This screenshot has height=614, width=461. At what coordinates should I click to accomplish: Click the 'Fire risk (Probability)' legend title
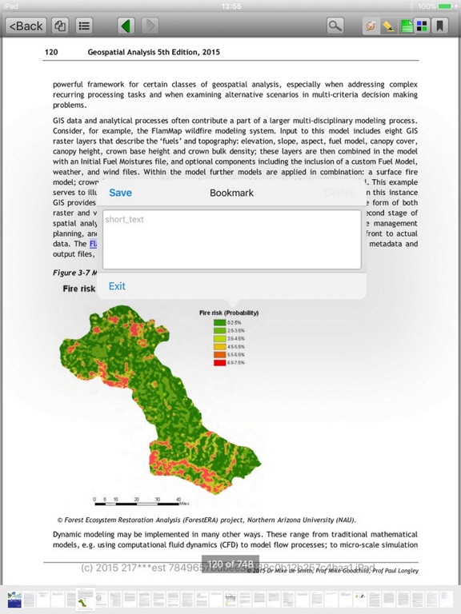tap(229, 313)
